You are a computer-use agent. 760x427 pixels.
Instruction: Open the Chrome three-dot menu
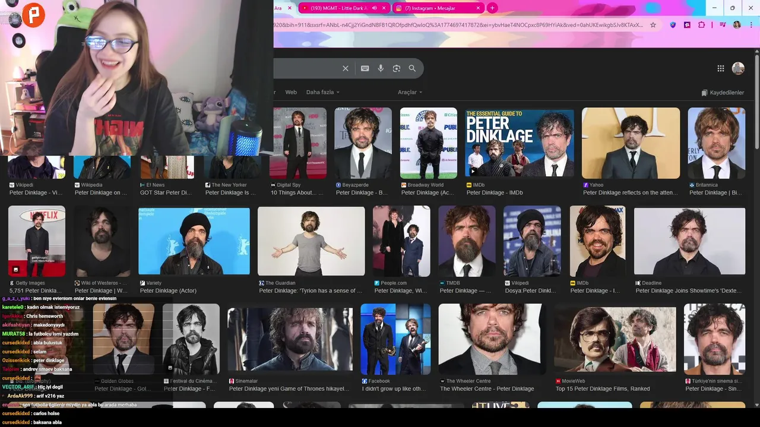click(x=751, y=25)
